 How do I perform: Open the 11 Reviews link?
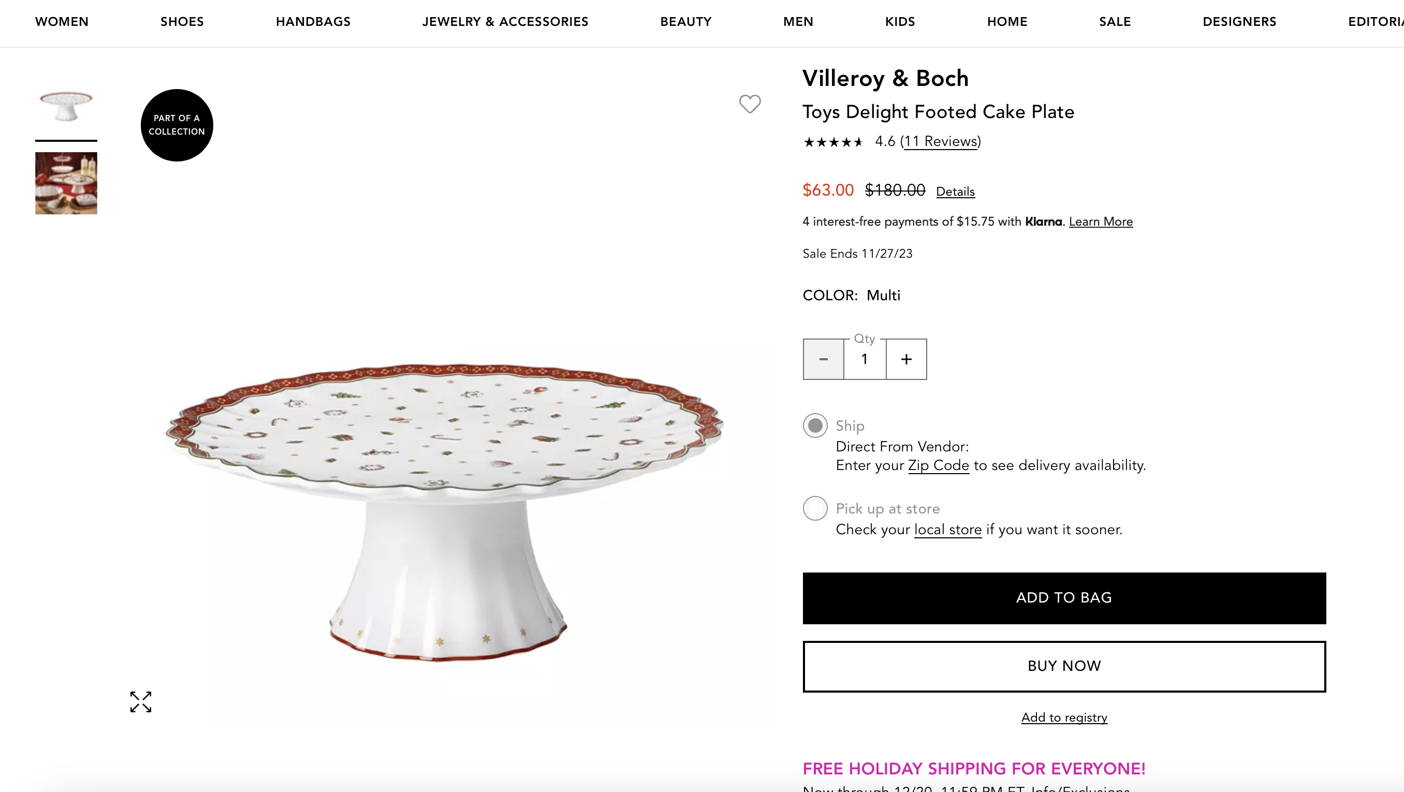(x=940, y=142)
